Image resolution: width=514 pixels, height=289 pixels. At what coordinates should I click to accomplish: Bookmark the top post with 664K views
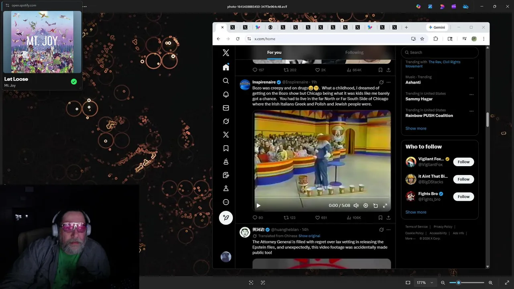380,70
